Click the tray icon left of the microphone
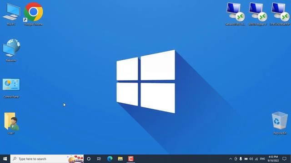This screenshot has height=163, width=291. (236, 159)
